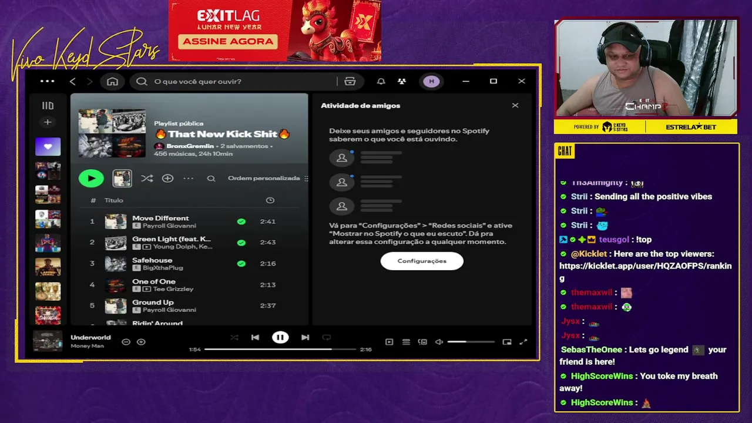Collapse Your Library sidebar icon
Screen dimensions: 752x423
click(x=48, y=106)
